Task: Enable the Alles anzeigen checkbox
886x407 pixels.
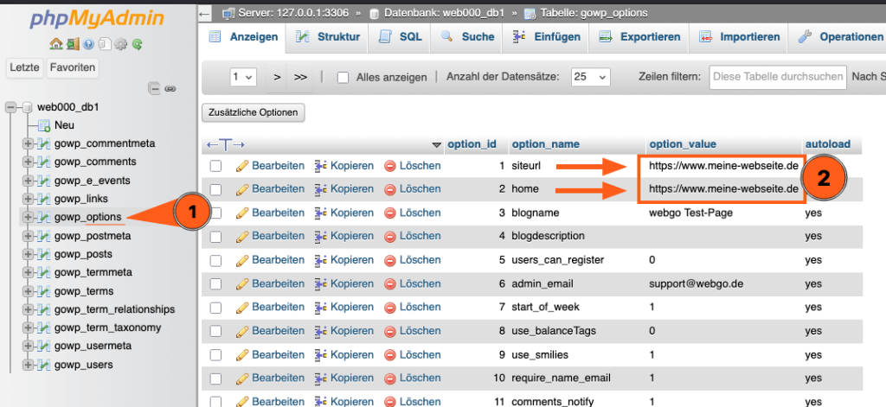Action: (x=343, y=77)
